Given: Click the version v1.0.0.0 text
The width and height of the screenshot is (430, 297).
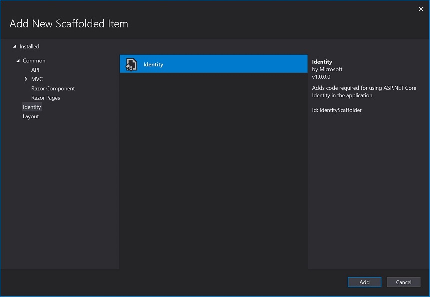Looking at the screenshot, I should click(x=321, y=77).
